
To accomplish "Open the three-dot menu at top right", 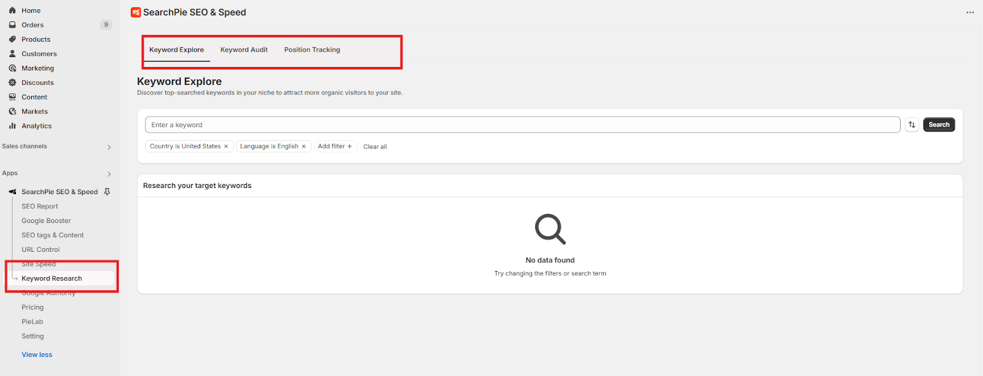I will point(970,12).
